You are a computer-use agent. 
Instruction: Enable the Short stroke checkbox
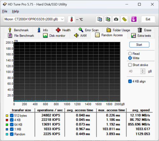pyautogui.click(x=130, y=65)
